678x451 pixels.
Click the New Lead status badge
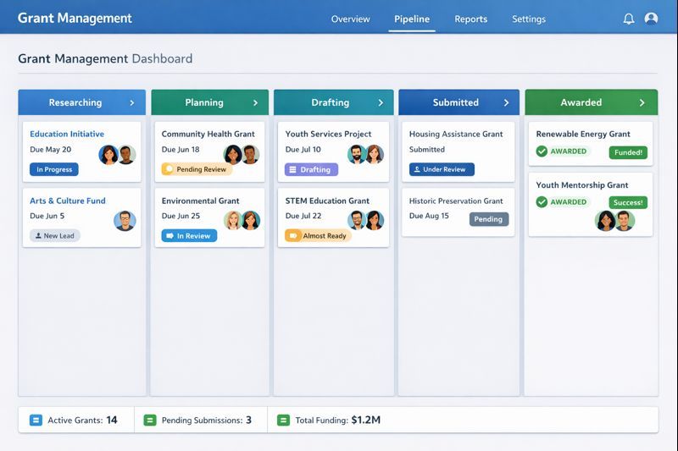[x=55, y=235]
